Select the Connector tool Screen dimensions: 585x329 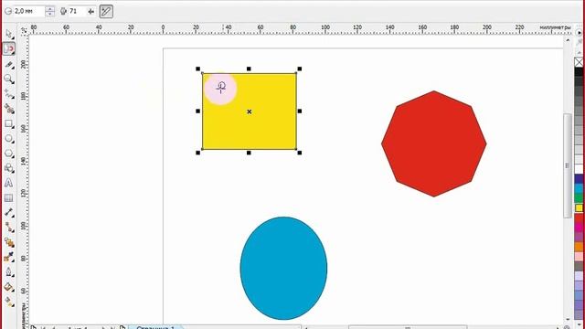point(9,228)
